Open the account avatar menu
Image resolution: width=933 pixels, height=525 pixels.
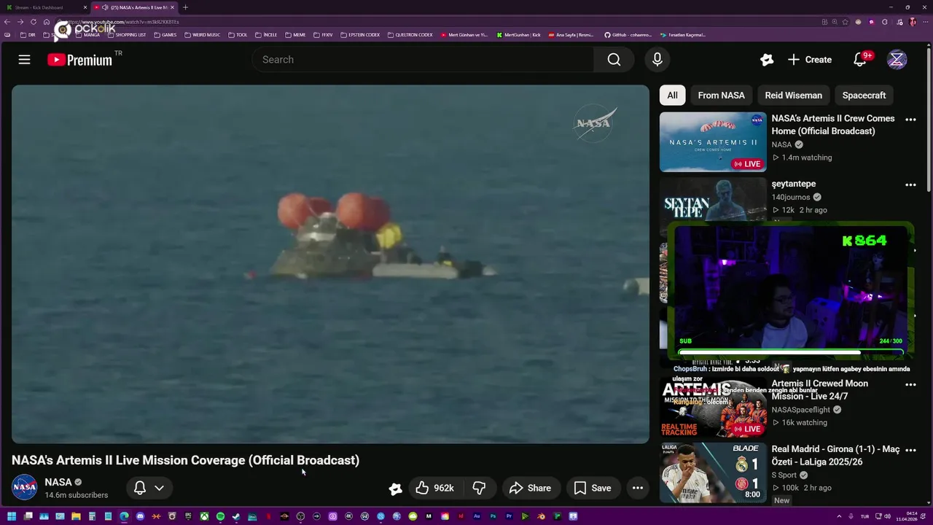pos(897,60)
